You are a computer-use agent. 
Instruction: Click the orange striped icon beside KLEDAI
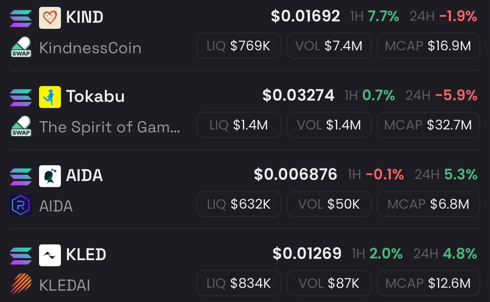pyautogui.click(x=20, y=284)
